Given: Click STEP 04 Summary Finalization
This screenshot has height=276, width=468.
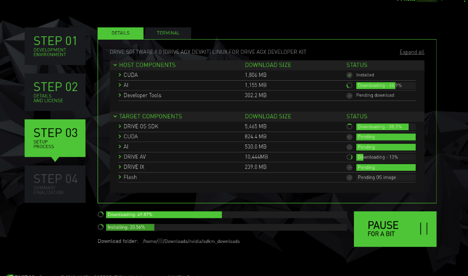Looking at the screenshot, I should click(x=55, y=184).
